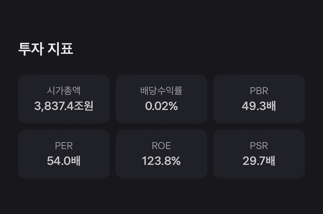Image resolution: width=323 pixels, height=214 pixels.
Task: Click the 배당수익률 label text
Action: pos(161,91)
